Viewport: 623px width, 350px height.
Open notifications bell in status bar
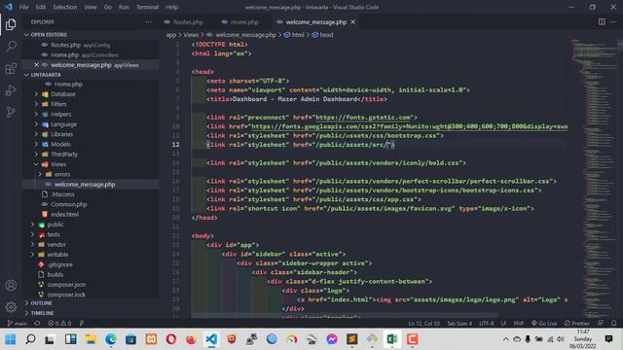coord(614,324)
